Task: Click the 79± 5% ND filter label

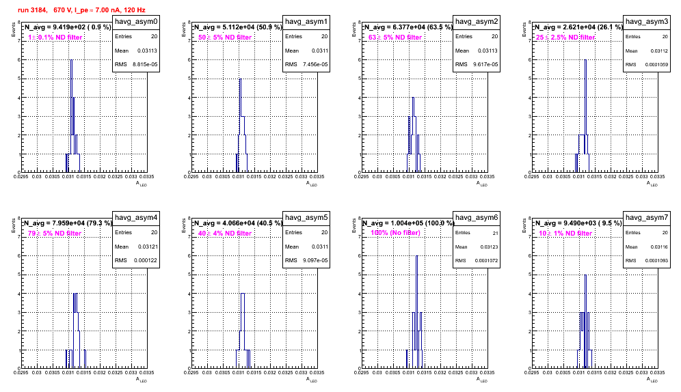Action: coord(55,234)
